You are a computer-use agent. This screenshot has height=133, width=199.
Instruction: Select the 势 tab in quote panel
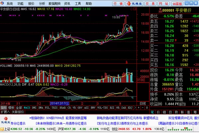(x=176, y=112)
